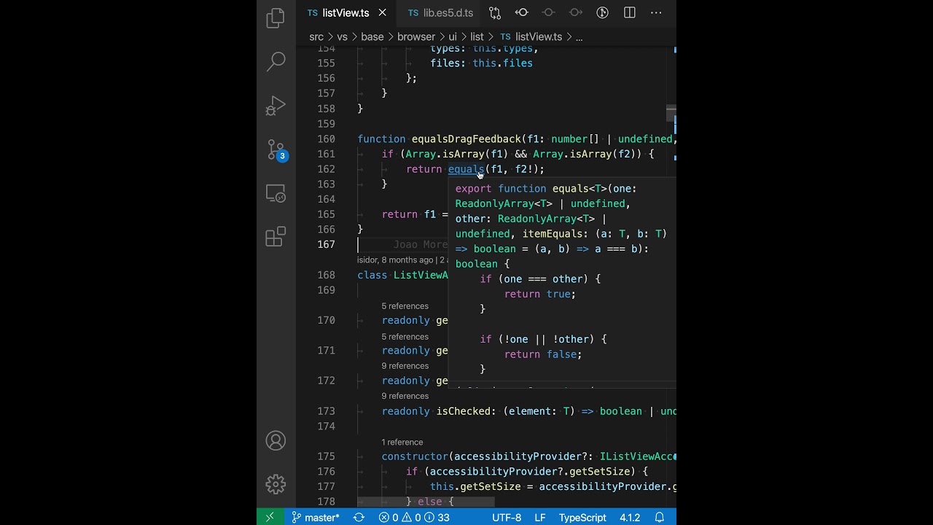Click the ui breadcrumb

pyautogui.click(x=453, y=36)
